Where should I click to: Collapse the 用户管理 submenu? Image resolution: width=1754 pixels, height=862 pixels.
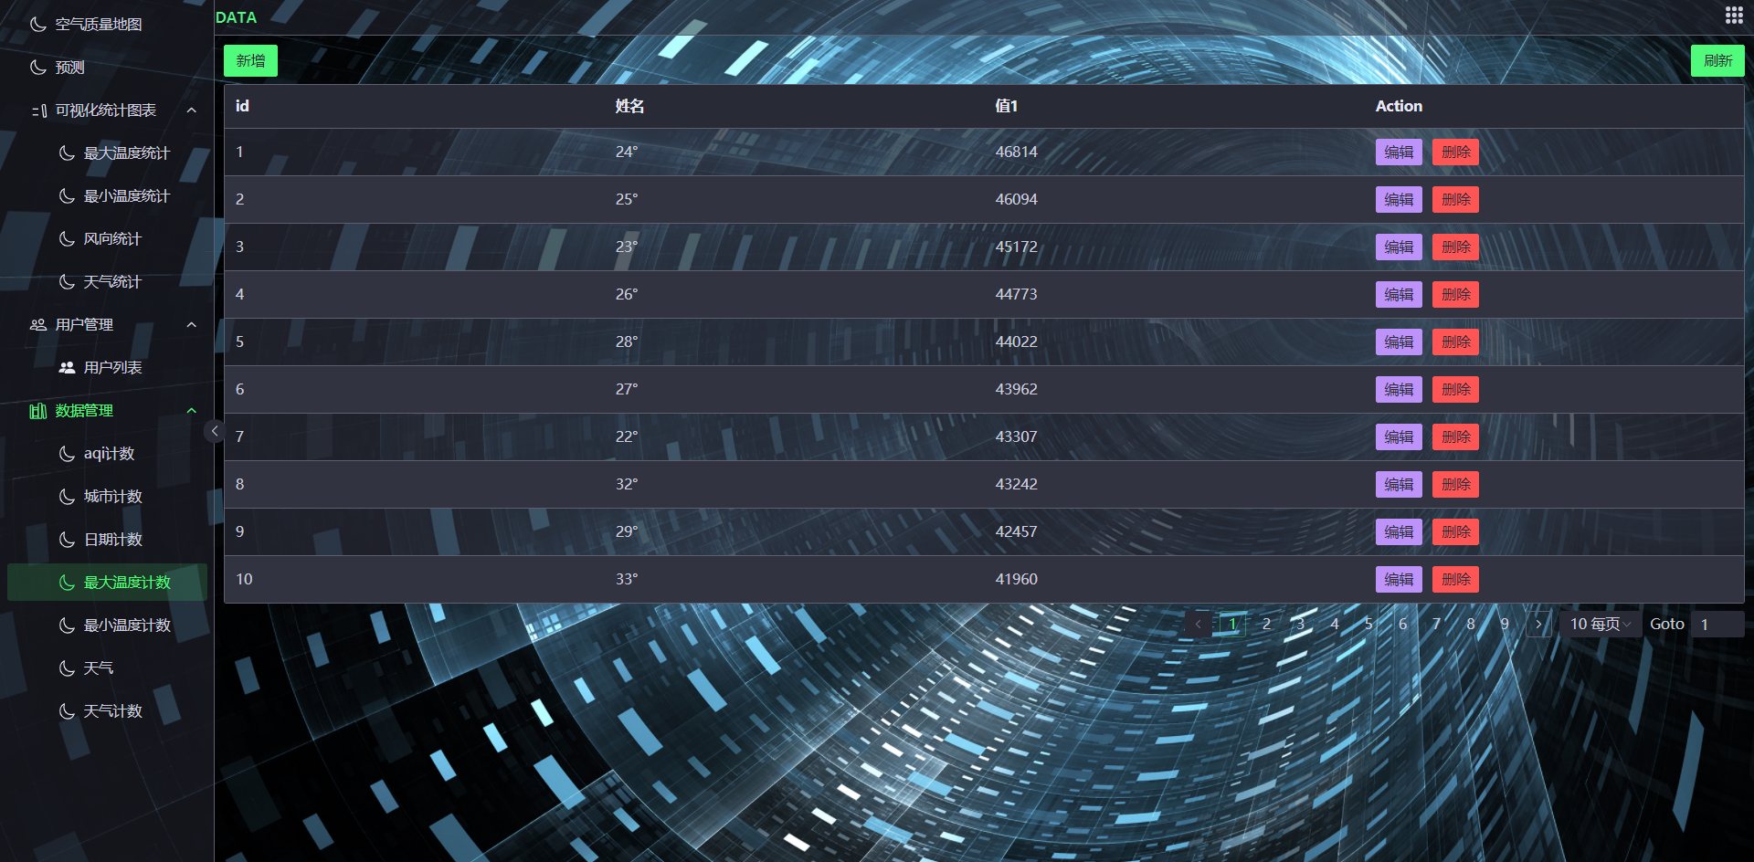coord(192,324)
